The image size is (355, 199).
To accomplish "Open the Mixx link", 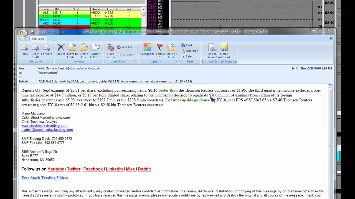I will click(x=130, y=169).
